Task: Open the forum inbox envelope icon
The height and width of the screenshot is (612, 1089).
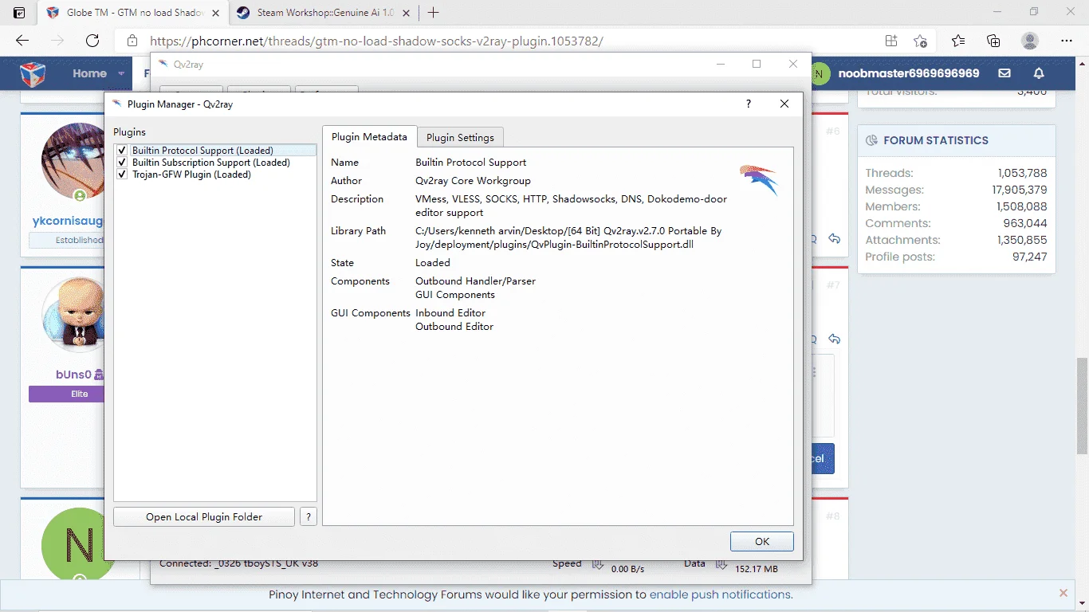Action: pyautogui.click(x=1004, y=73)
